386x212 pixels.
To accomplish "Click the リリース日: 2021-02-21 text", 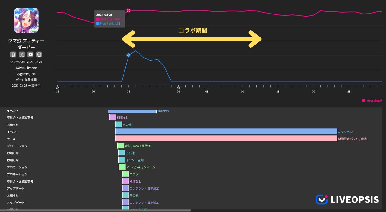I will pos(26,62).
